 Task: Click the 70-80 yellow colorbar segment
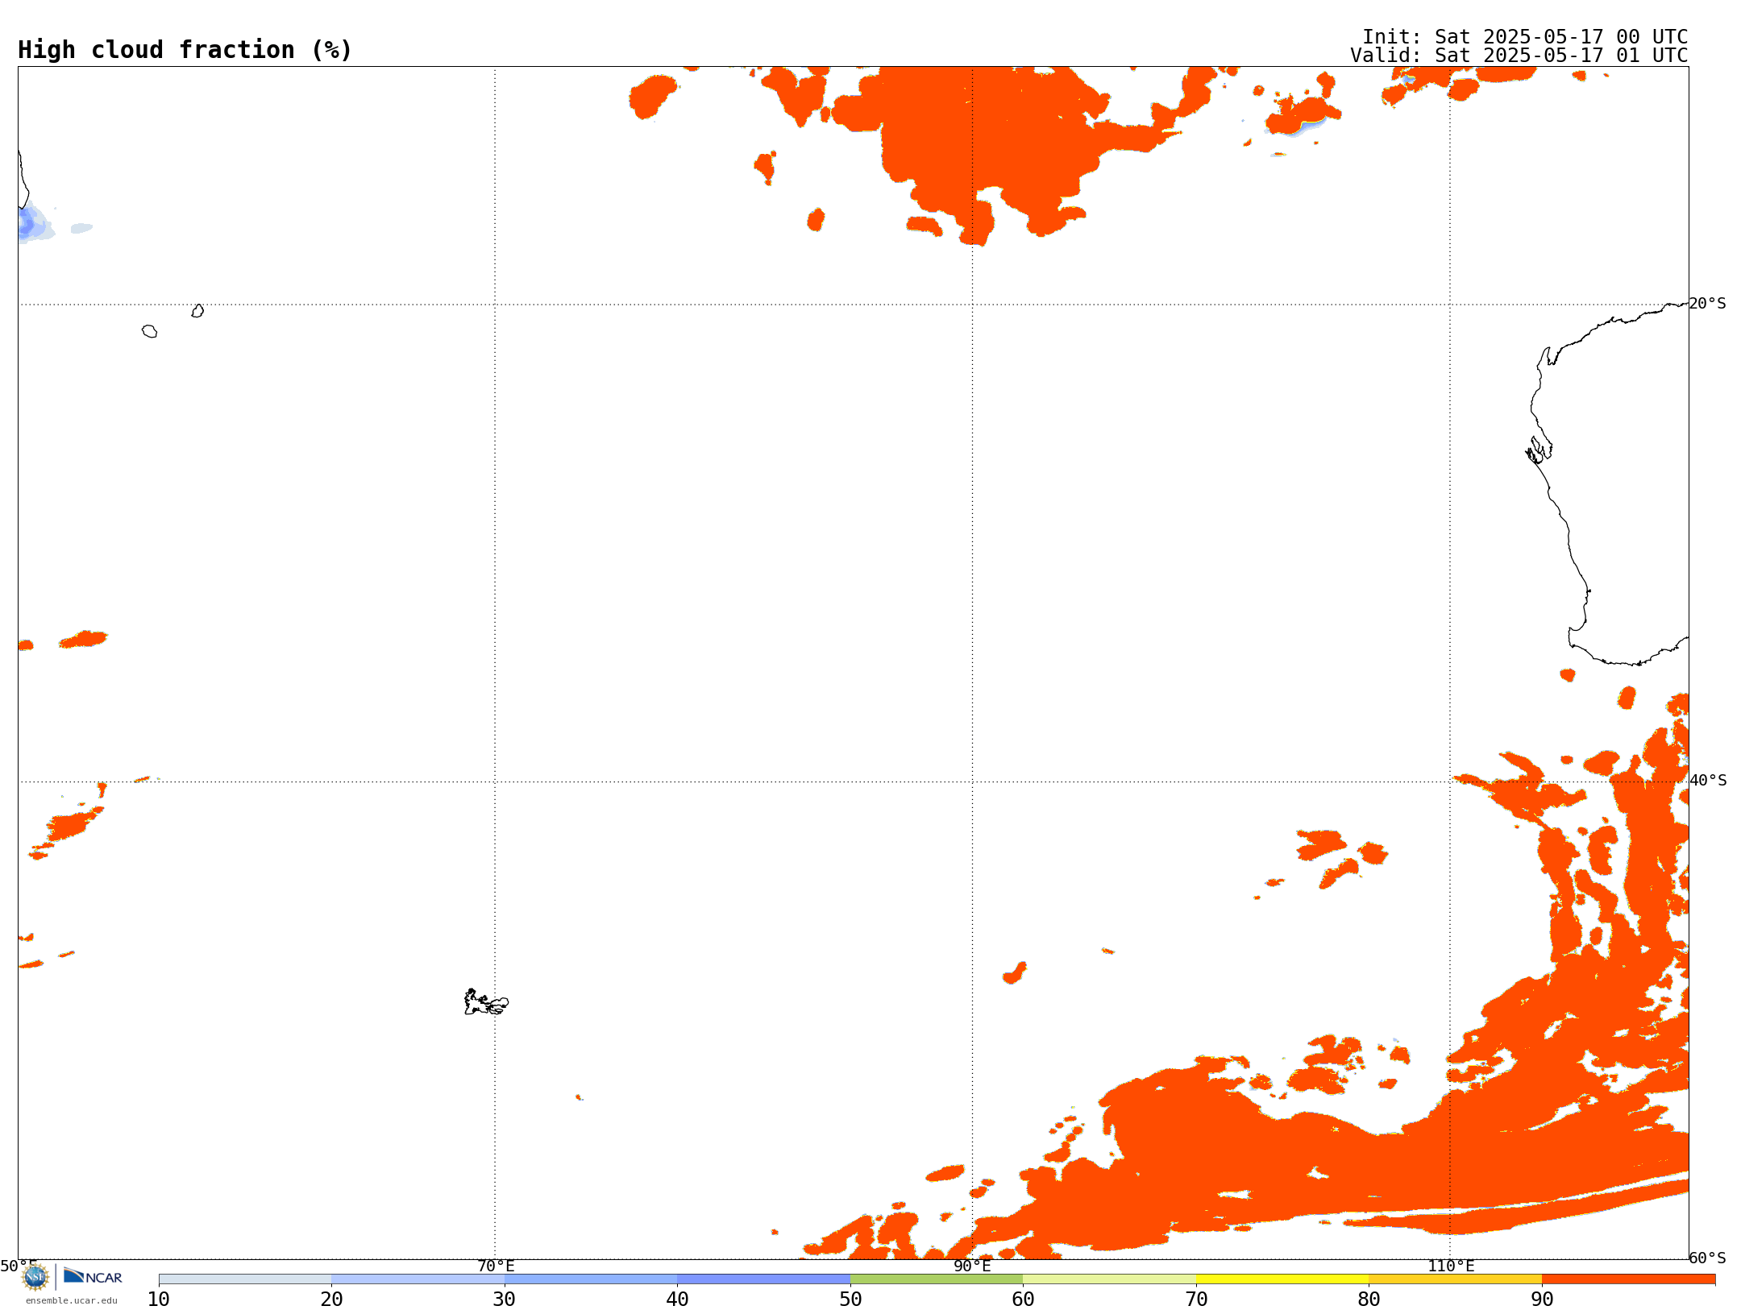(1282, 1279)
